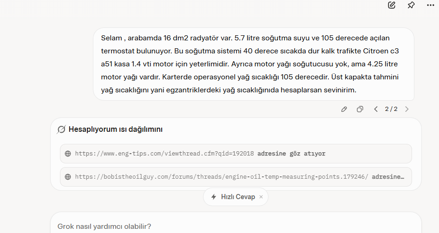
Task: Click globe icon beside bobistheoilguy URL
Action: coord(68,177)
